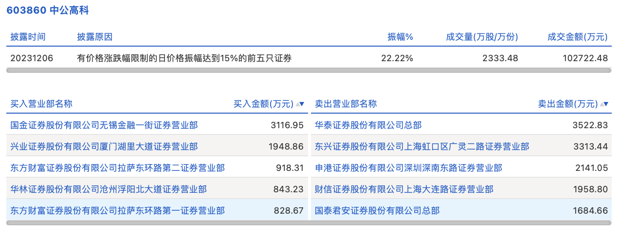Open 财信证券上海大连路证券营业部 link

404,189
